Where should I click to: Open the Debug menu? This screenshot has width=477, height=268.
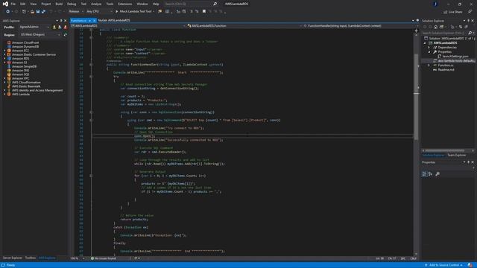72,4
